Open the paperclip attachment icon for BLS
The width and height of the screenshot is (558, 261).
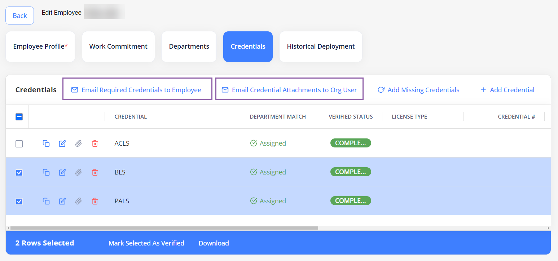[x=78, y=172]
